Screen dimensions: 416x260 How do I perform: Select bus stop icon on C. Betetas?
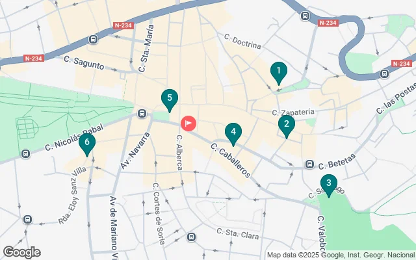(309, 164)
